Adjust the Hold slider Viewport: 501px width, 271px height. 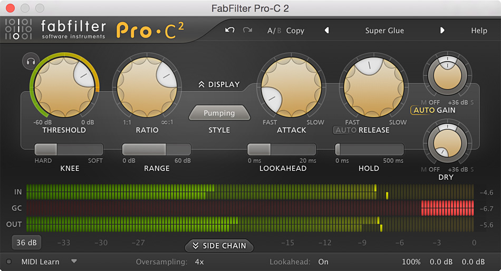(369, 149)
